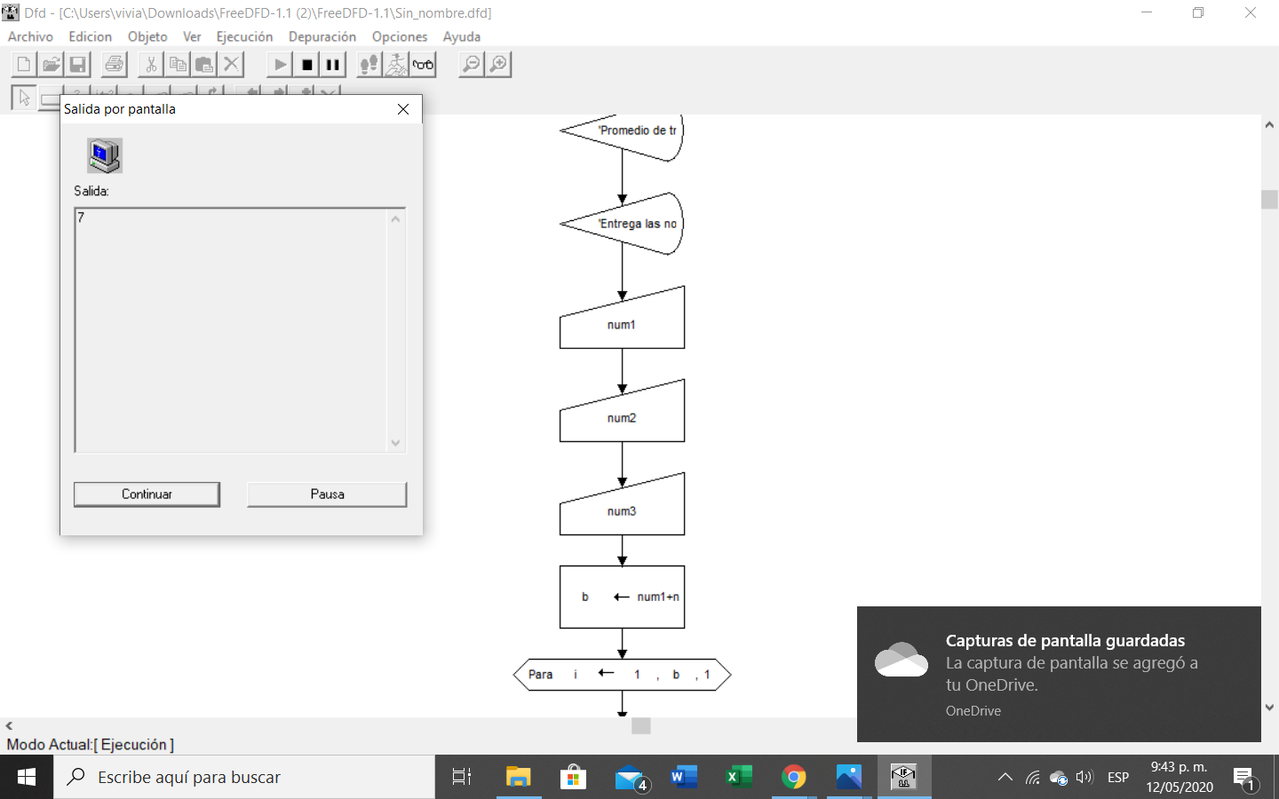Open Word from the taskbar

[x=684, y=777]
